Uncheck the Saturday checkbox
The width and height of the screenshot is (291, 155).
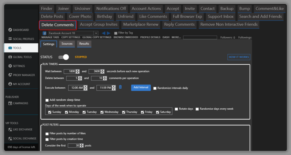pyautogui.click(x=157, y=112)
